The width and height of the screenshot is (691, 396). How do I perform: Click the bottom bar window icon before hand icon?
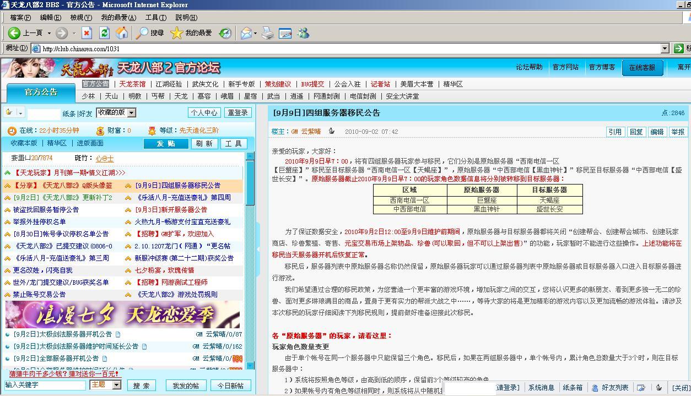[x=641, y=388]
